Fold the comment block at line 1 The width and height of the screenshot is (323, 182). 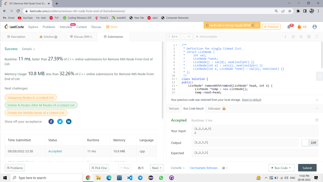[x=177, y=45]
